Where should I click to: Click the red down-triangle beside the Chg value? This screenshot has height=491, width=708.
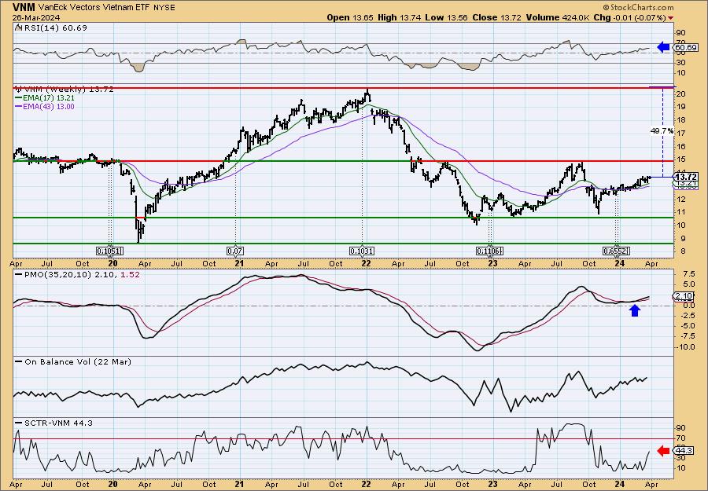click(x=670, y=18)
